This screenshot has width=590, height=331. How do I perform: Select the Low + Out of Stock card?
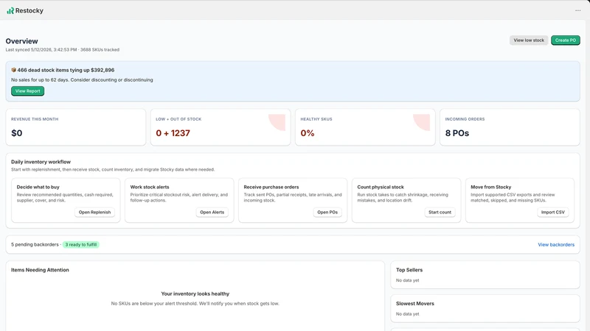tap(221, 127)
